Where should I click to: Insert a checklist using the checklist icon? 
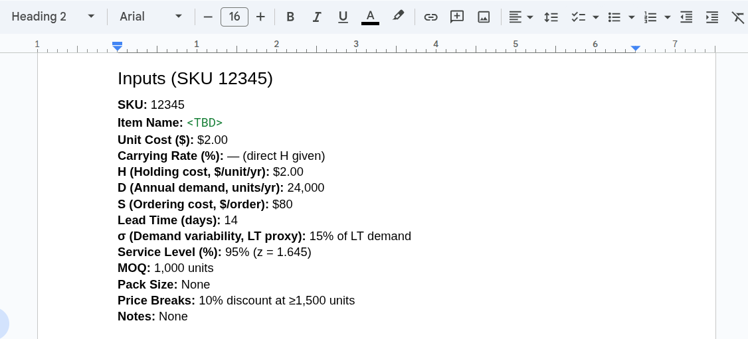pos(578,17)
